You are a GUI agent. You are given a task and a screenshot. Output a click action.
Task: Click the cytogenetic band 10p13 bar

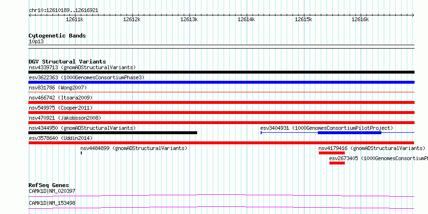point(221,47)
